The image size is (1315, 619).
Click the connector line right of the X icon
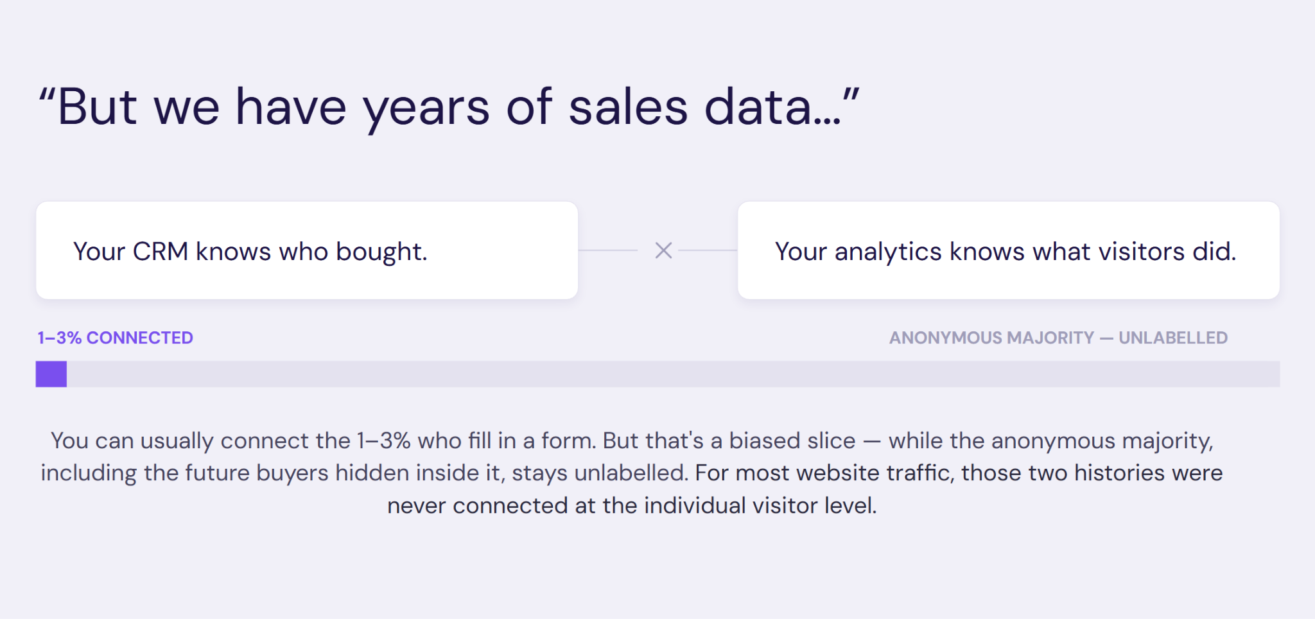(708, 250)
